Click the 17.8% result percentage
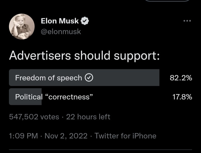This screenshot has width=201, height=153. click(182, 97)
